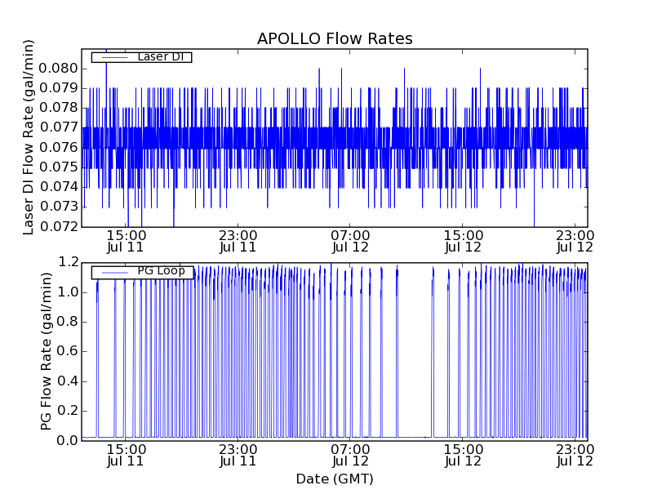Click the 0.2 tick on the PG chart
This screenshot has height=490, width=653.
tap(68, 411)
